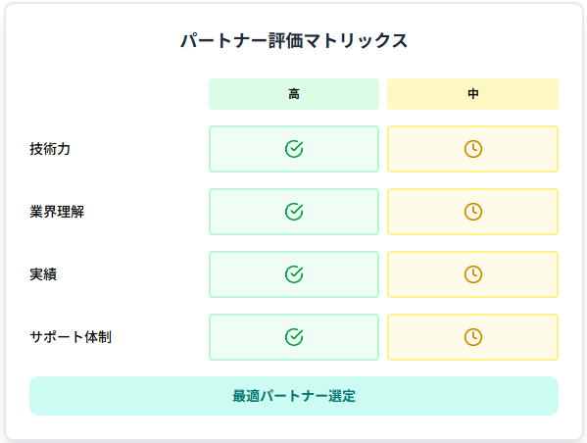This screenshot has width=587, height=443.
Task: Click the 最適パートナー選定 button
Action: pyautogui.click(x=294, y=396)
